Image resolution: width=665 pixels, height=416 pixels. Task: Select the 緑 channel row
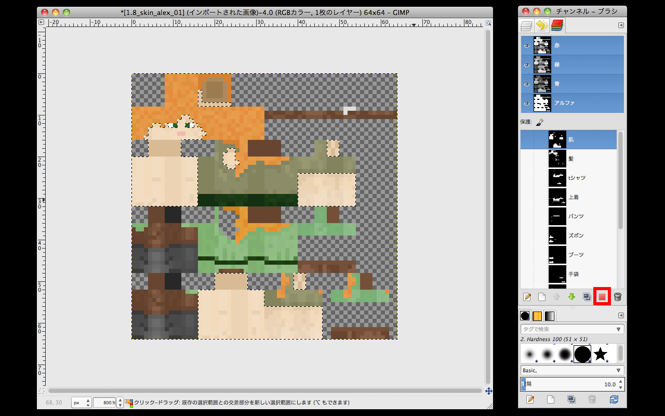tap(573, 65)
